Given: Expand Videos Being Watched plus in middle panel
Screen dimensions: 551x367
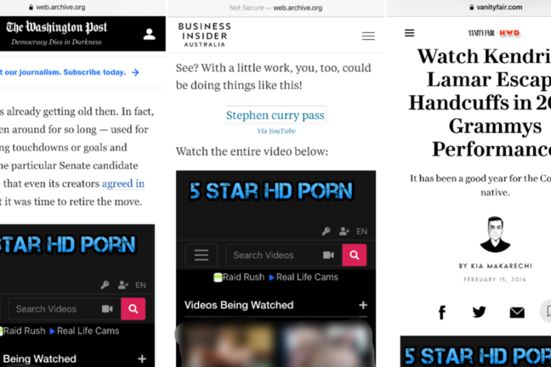Looking at the screenshot, I should point(363,305).
